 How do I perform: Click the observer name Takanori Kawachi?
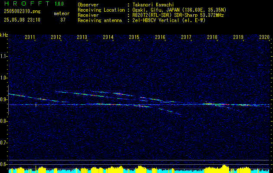pos(153,5)
